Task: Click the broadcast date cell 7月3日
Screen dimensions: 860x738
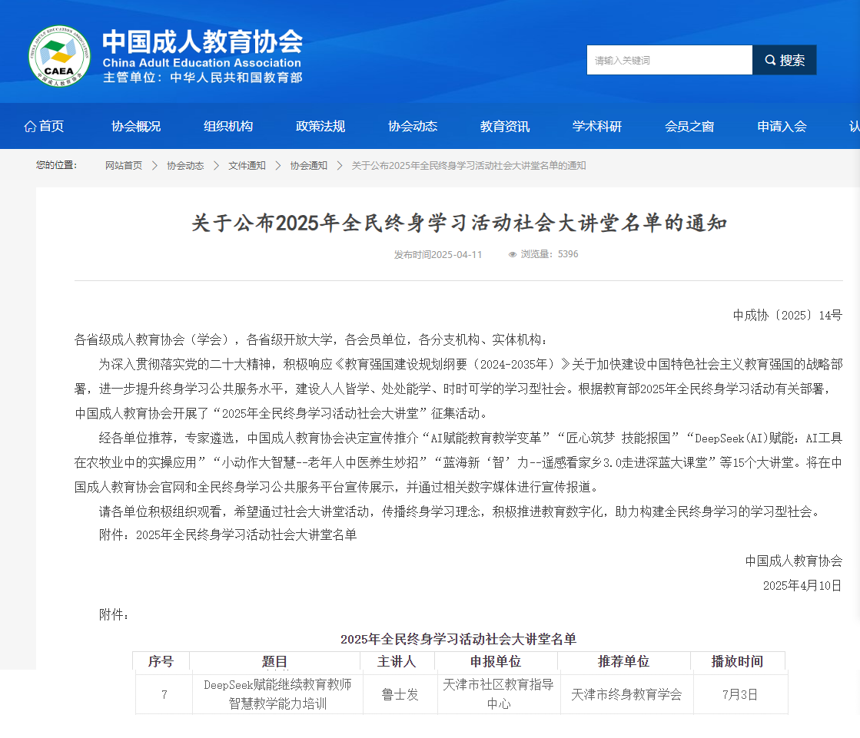Action: tap(740, 694)
